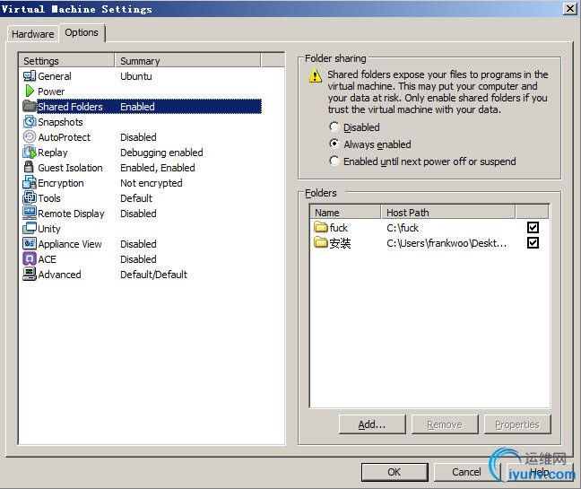
Task: Click the Snapshots clock icon
Action: click(x=30, y=122)
